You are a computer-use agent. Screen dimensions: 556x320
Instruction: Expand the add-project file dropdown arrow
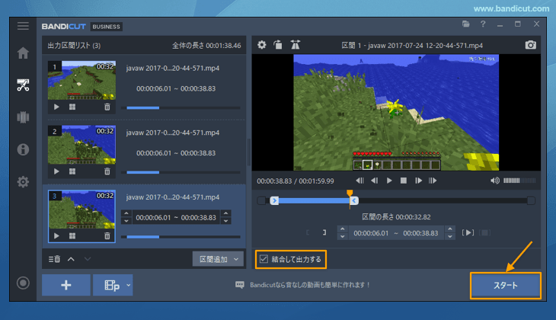[129, 285]
